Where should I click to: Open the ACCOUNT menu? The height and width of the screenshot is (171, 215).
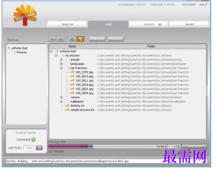(x=189, y=5)
